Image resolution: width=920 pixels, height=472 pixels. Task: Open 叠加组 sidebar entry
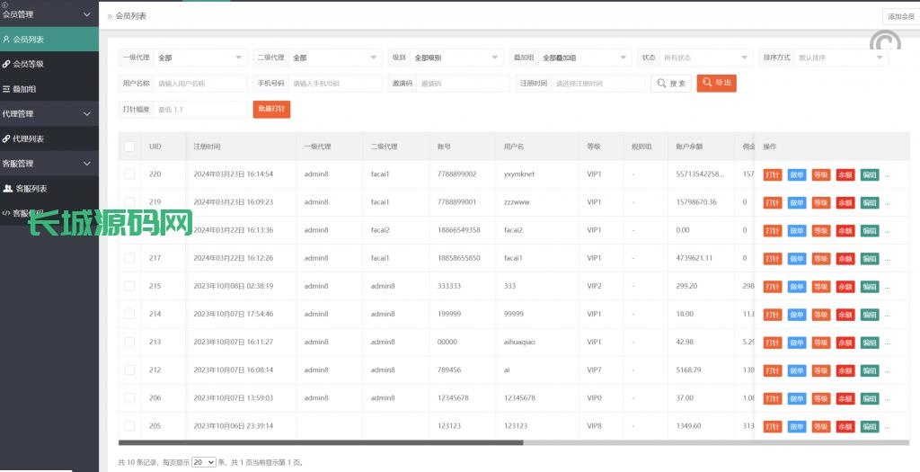pyautogui.click(x=25, y=89)
